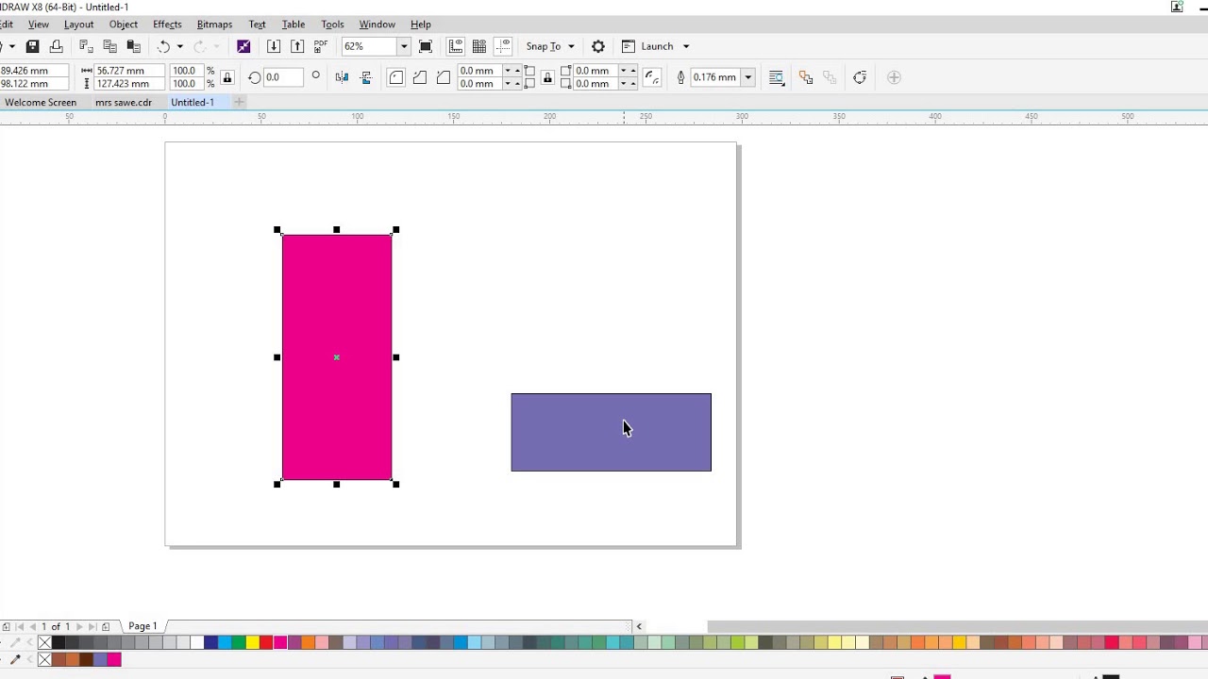Screen dimensions: 1208x679
Task: Click the no-fill X swatch in the main palette
Action: (x=44, y=643)
